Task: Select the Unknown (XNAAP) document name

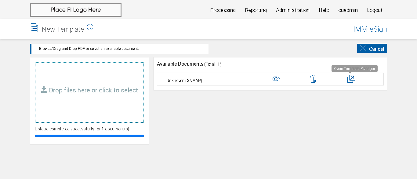Action: 184,81
